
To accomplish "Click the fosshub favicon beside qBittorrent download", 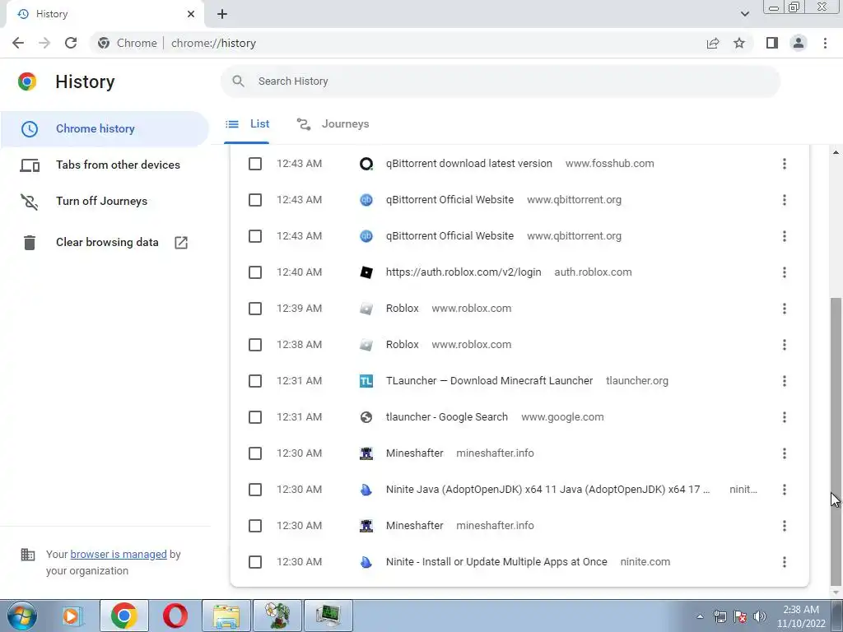I will pos(366,164).
